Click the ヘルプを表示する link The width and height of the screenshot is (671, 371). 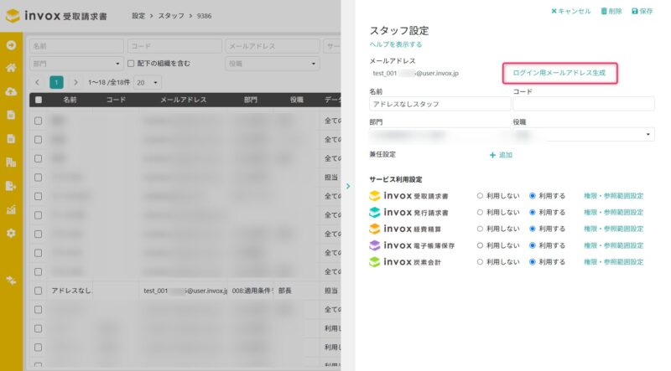pos(396,44)
